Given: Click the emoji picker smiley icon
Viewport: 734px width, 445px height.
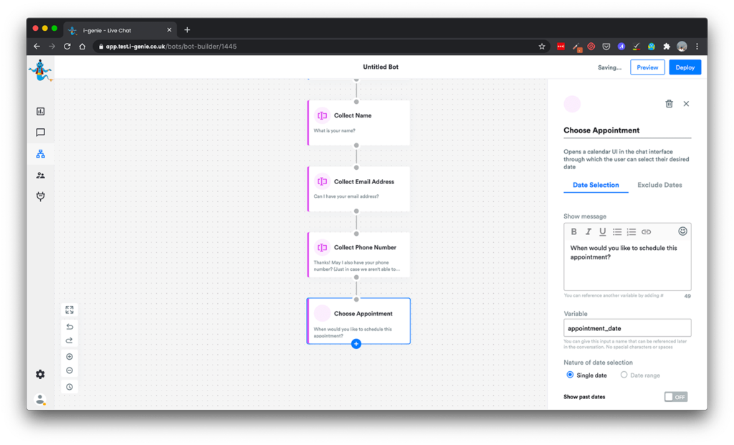Looking at the screenshot, I should 682,231.
